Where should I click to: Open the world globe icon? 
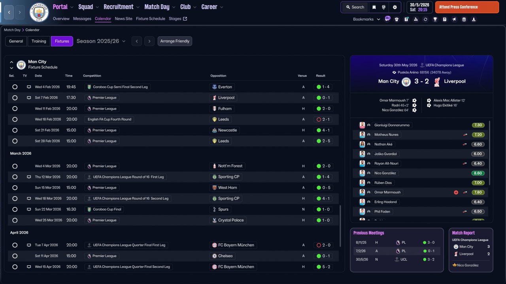coord(384,7)
